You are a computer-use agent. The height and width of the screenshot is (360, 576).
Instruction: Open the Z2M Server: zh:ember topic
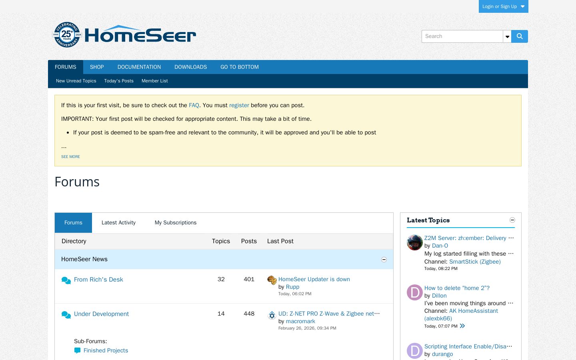(468, 238)
